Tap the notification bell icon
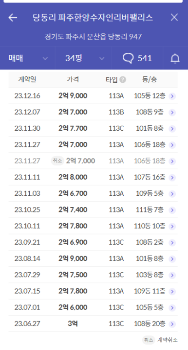 click(175, 58)
